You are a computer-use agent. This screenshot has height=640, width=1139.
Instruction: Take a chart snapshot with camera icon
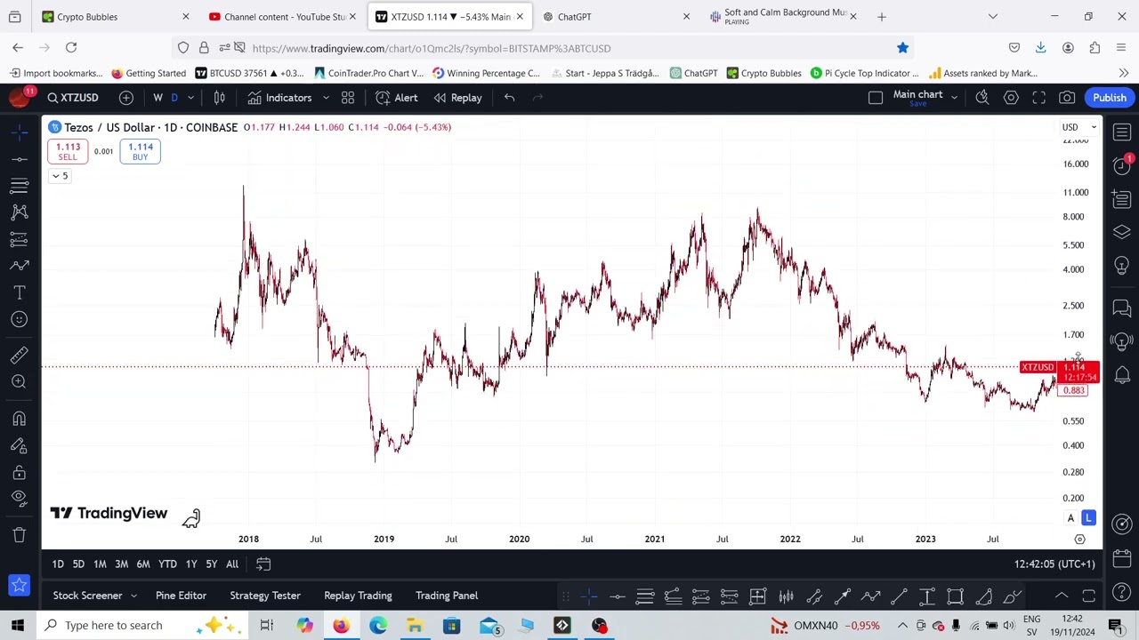(x=1067, y=98)
